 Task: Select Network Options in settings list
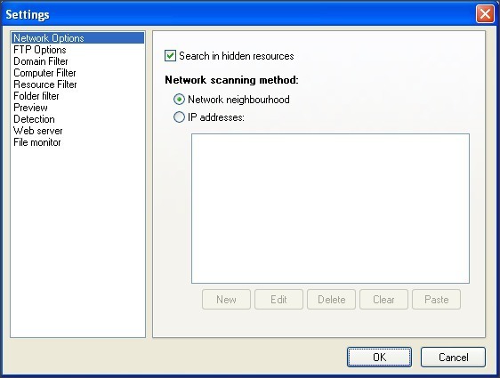pyautogui.click(x=77, y=38)
